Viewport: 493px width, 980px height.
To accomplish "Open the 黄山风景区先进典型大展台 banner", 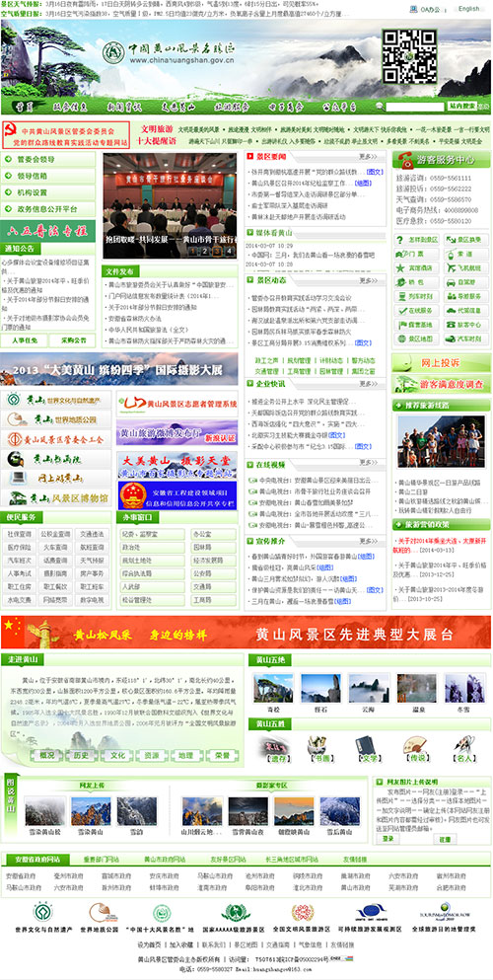I will click(x=246, y=633).
